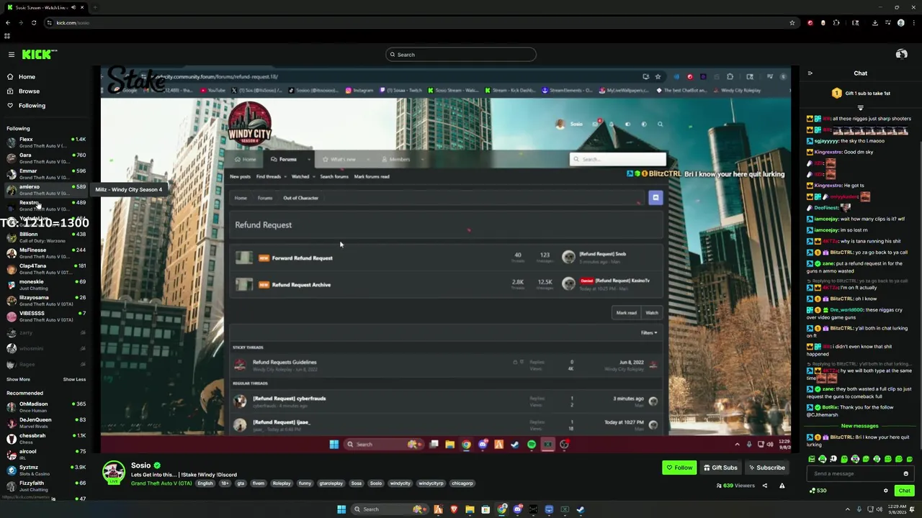Expand the gift leaderboard chevron
The width and height of the screenshot is (922, 518).
pyautogui.click(x=861, y=107)
